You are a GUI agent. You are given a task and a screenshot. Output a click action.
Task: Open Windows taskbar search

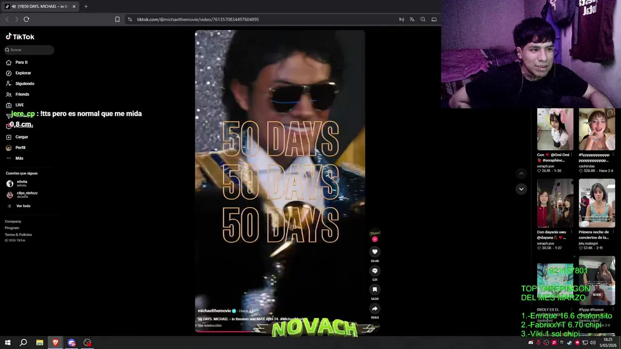pyautogui.click(x=23, y=343)
